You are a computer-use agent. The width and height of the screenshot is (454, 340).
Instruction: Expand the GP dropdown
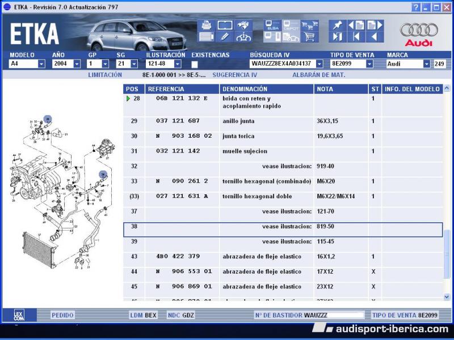106,64
